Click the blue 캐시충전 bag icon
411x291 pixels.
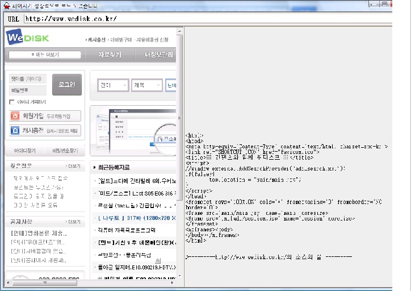click(x=15, y=130)
